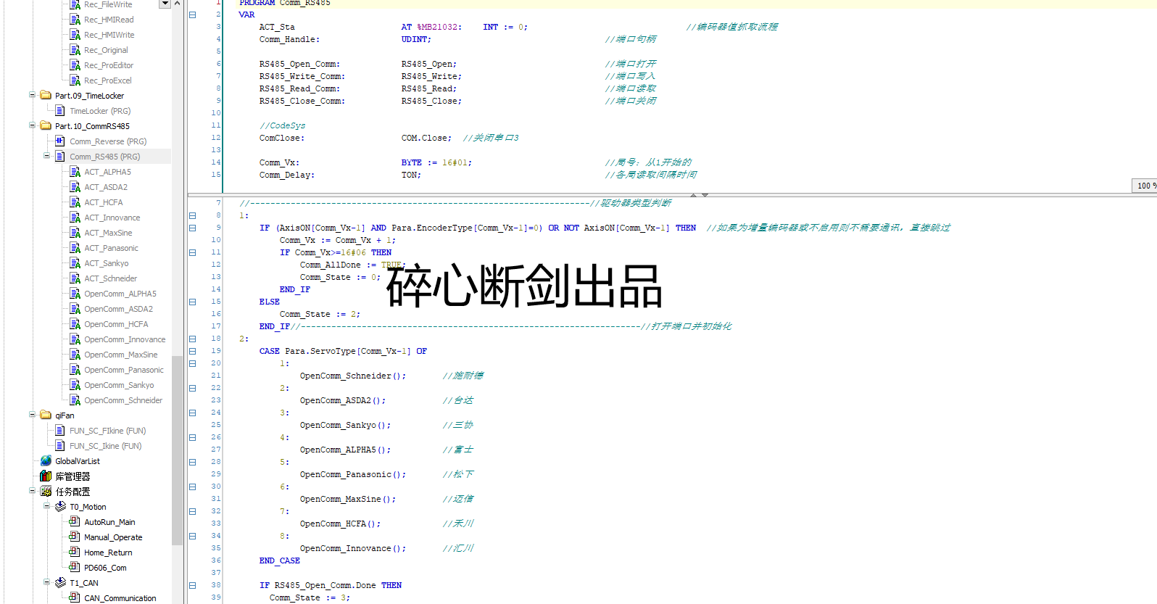Fold the VAR declaration block at line 2
This screenshot has height=604, width=1157.
(x=193, y=15)
